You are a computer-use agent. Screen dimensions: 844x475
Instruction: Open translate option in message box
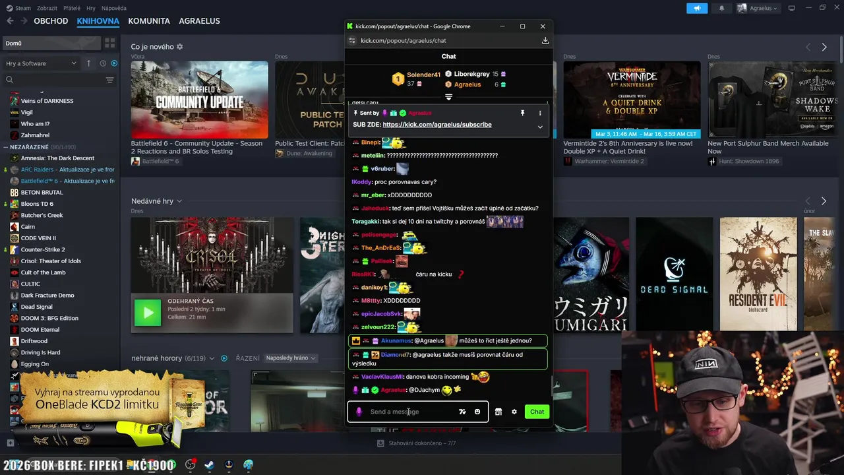pos(462,412)
